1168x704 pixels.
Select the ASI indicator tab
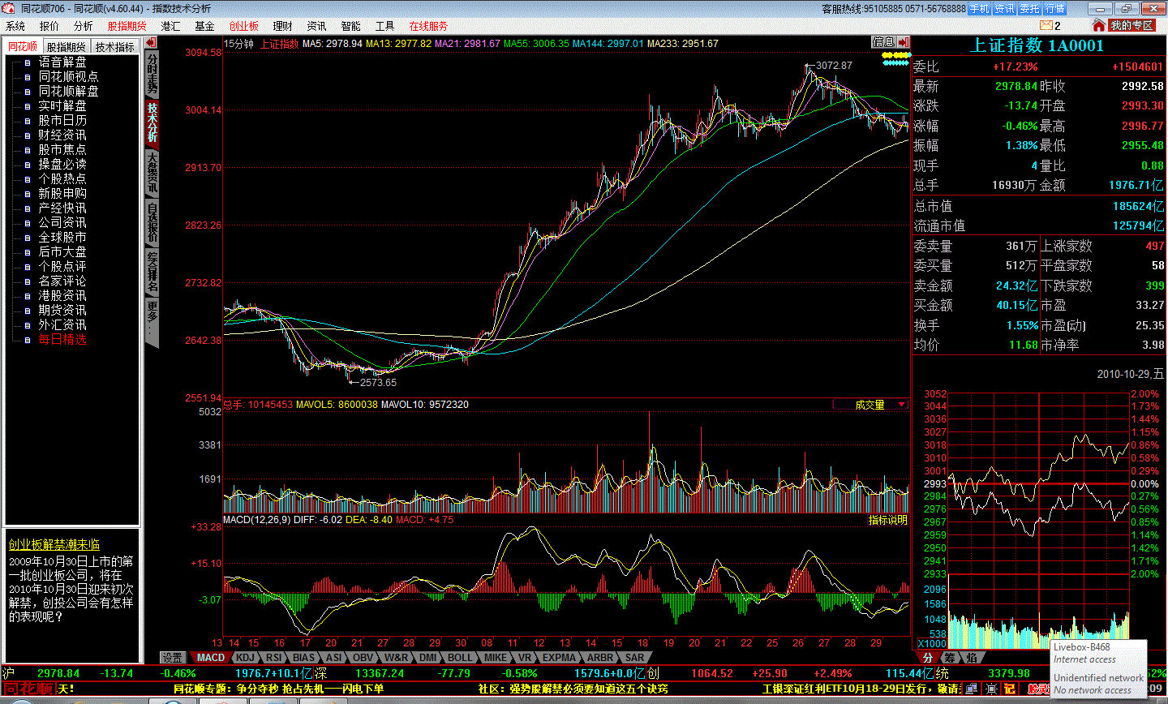334,658
